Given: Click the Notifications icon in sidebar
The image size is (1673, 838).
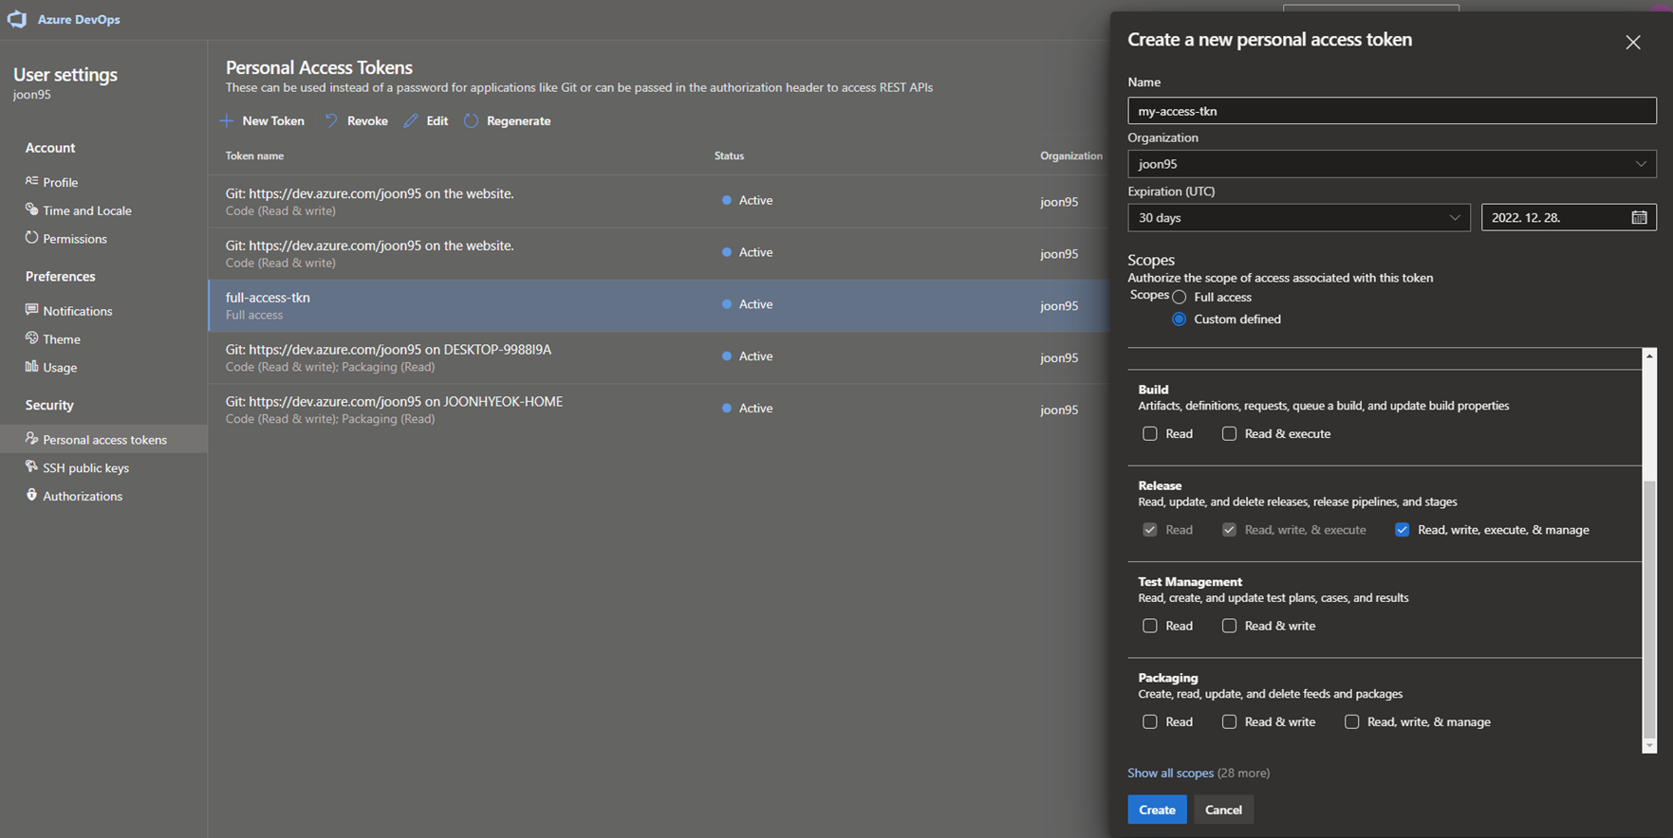Looking at the screenshot, I should point(31,310).
